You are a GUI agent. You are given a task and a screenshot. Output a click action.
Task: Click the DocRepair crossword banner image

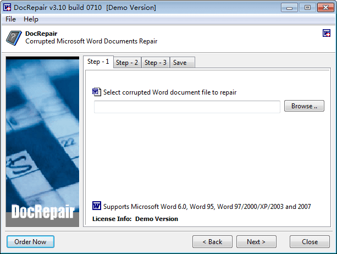coord(42,142)
